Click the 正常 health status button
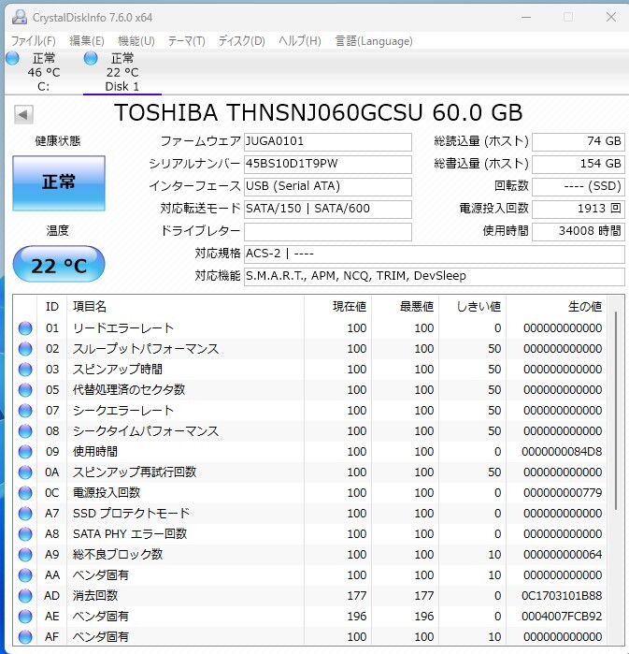The height and width of the screenshot is (654, 629). click(58, 182)
